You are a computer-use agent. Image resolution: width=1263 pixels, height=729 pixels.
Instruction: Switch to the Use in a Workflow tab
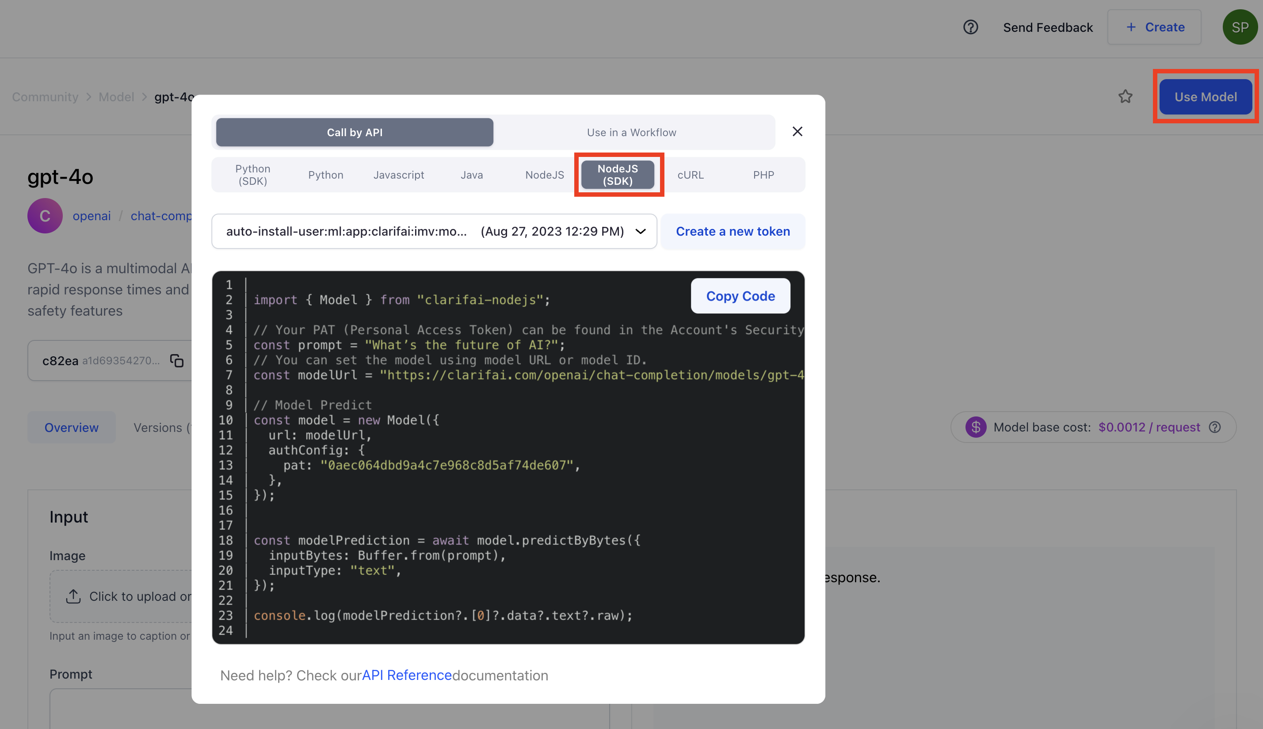tap(631, 132)
